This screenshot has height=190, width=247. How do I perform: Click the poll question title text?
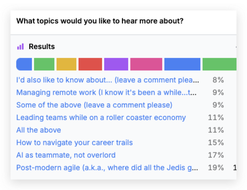click(x=100, y=21)
